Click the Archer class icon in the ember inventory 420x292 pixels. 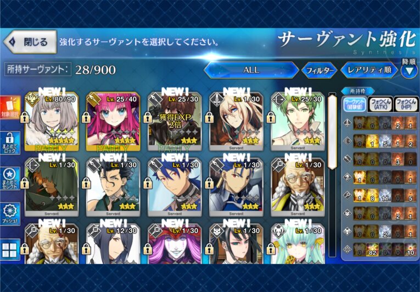348,141
